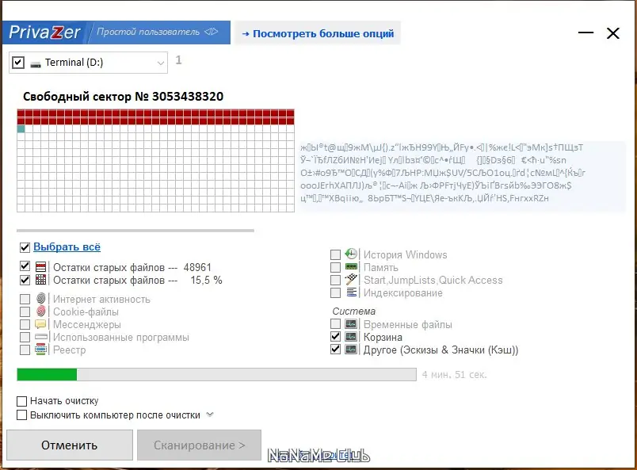Toggle the Выбрать всё checkbox
Screen dimensions: 637x470
(25, 247)
